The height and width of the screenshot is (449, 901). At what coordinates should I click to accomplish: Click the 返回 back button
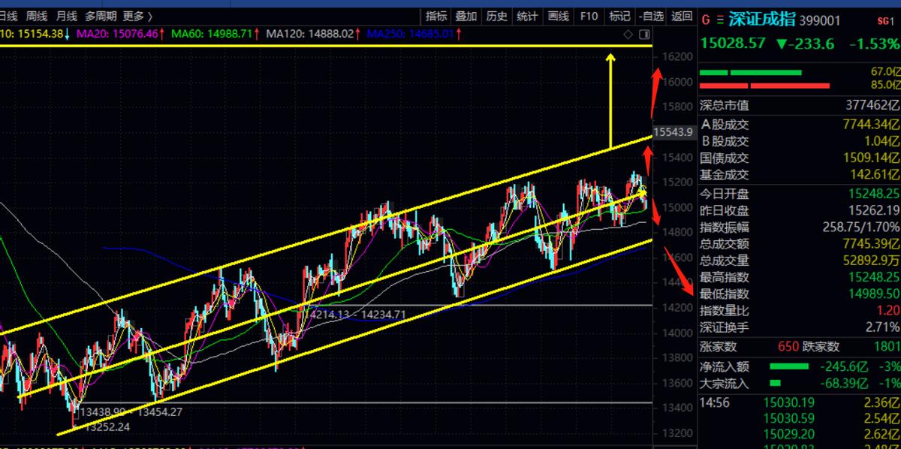pyautogui.click(x=682, y=16)
